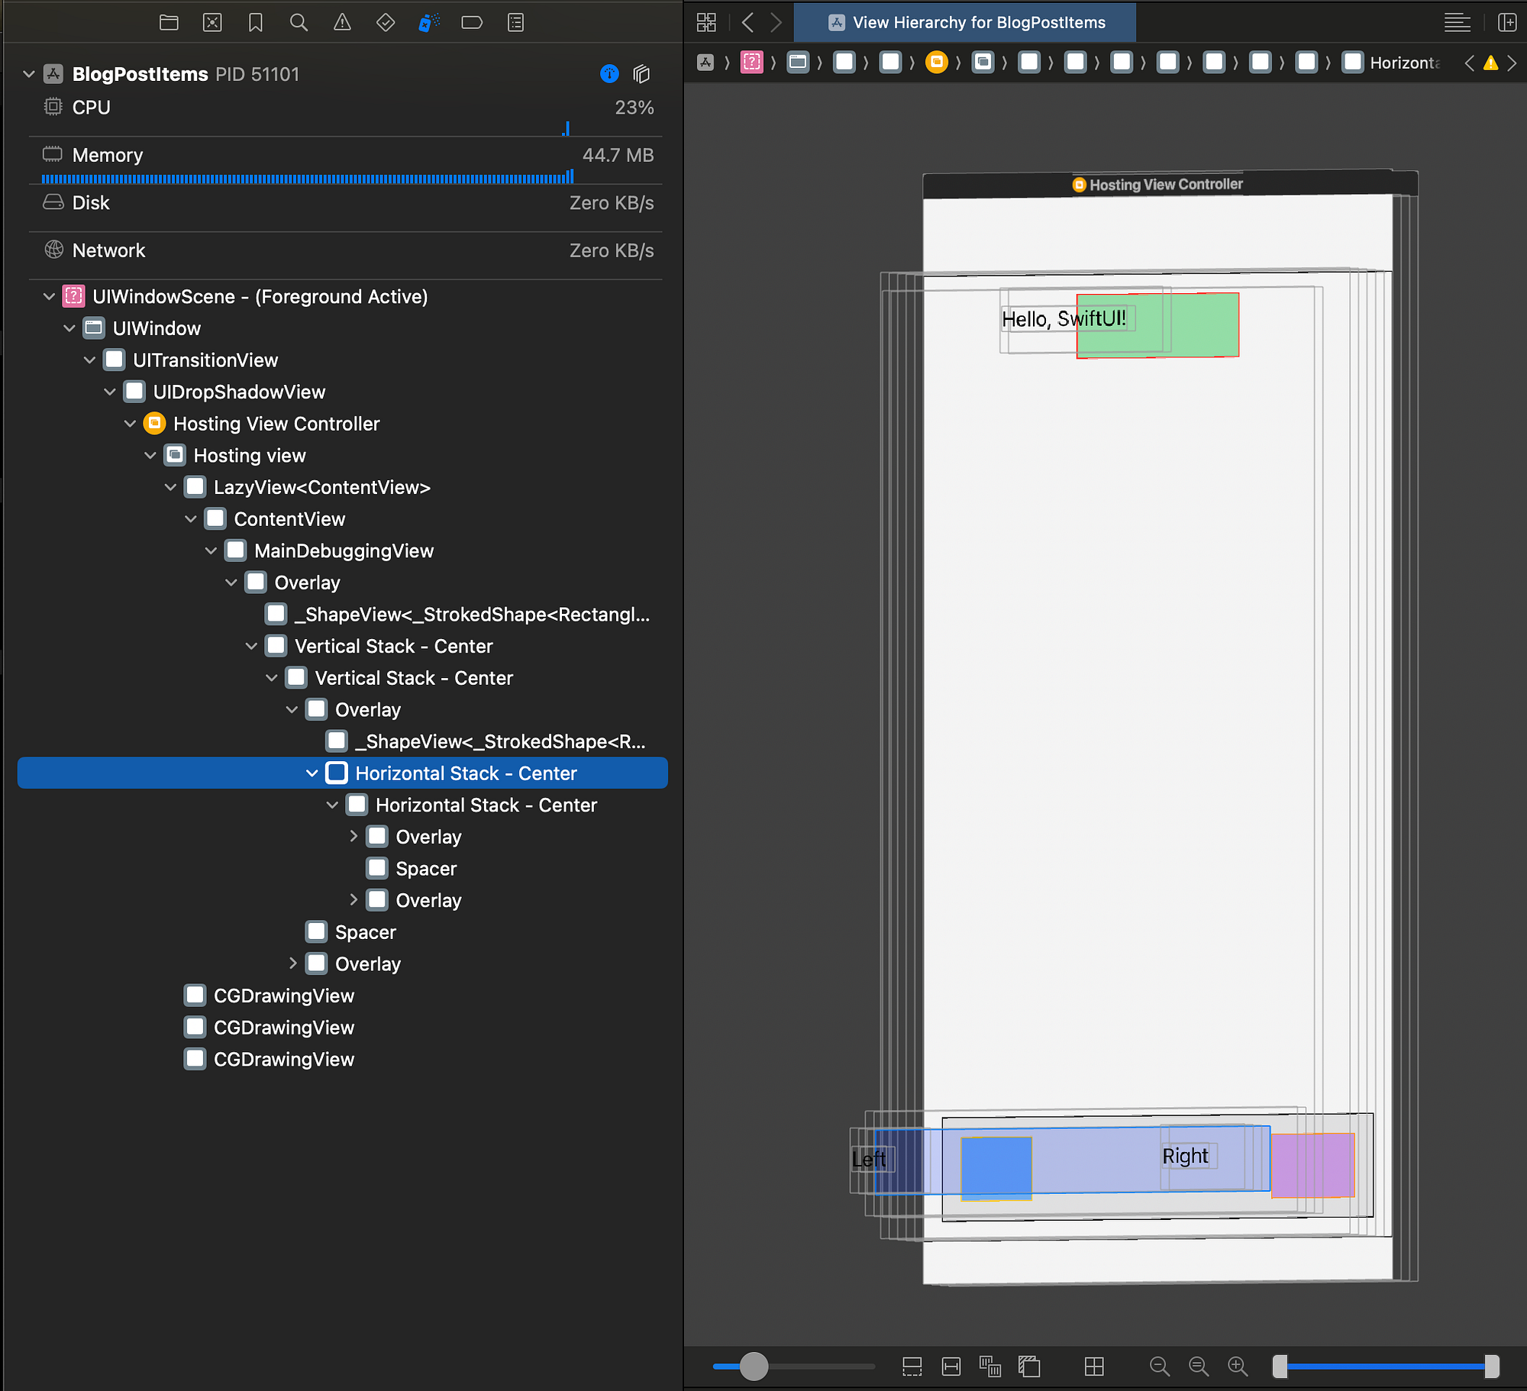Viewport: 1527px width, 1391px height.
Task: Open the Breakpoint navigator icon
Action: (472, 23)
